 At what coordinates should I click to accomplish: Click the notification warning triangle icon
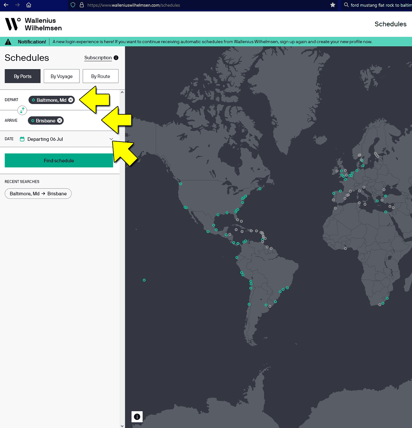click(x=8, y=42)
